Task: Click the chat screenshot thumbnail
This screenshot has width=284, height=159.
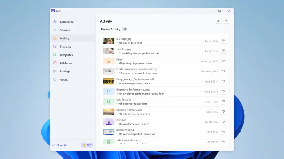Action: (109, 71)
